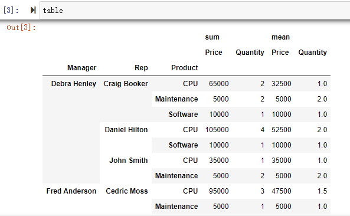Click the 47500 mean price value
This screenshot has width=350, height=216.
pos(282,191)
